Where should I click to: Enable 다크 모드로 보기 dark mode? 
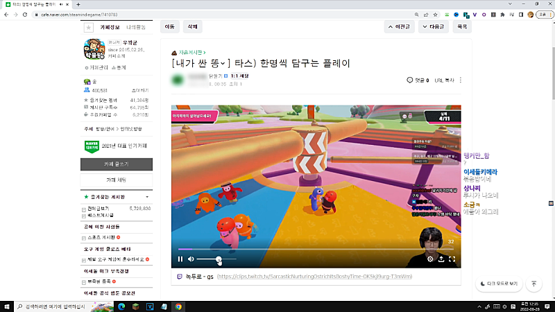tap(498, 284)
